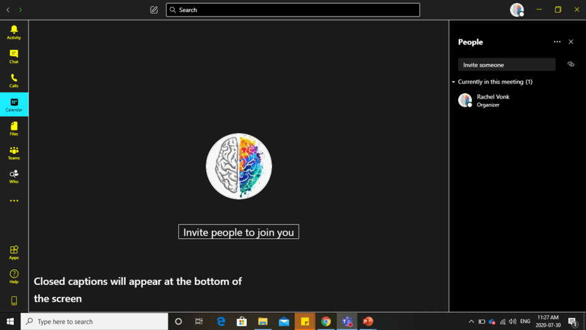This screenshot has width=586, height=330.
Task: Show more apps via sidebar ellipsis
Action: (14, 201)
